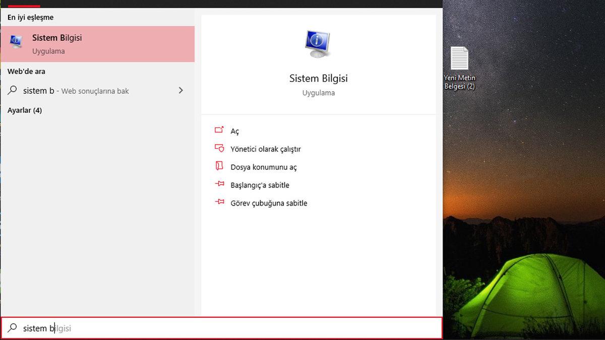Viewport: 605px width, 340px height.
Task: Open 'sistem b - Web sonuçlarına bak' text
Action: 76,91
